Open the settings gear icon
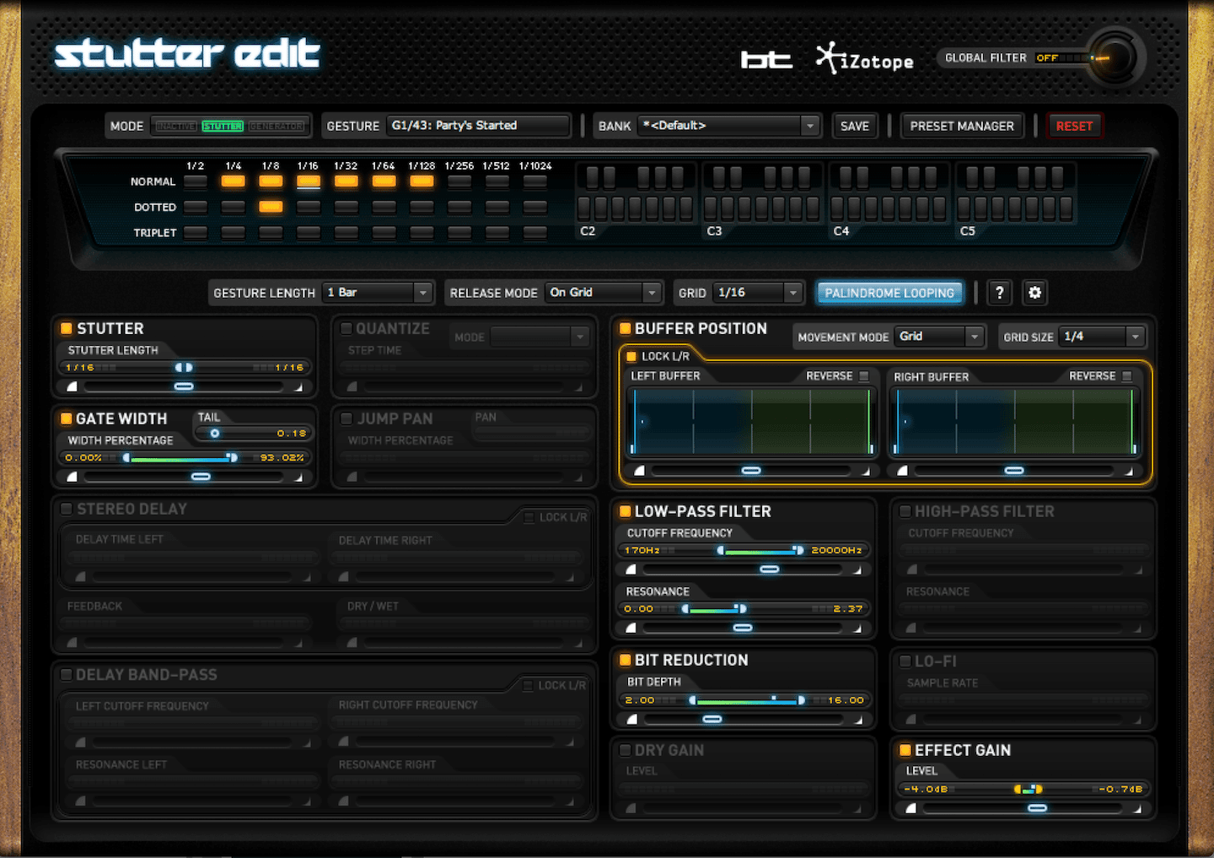1214x858 pixels. tap(1034, 293)
